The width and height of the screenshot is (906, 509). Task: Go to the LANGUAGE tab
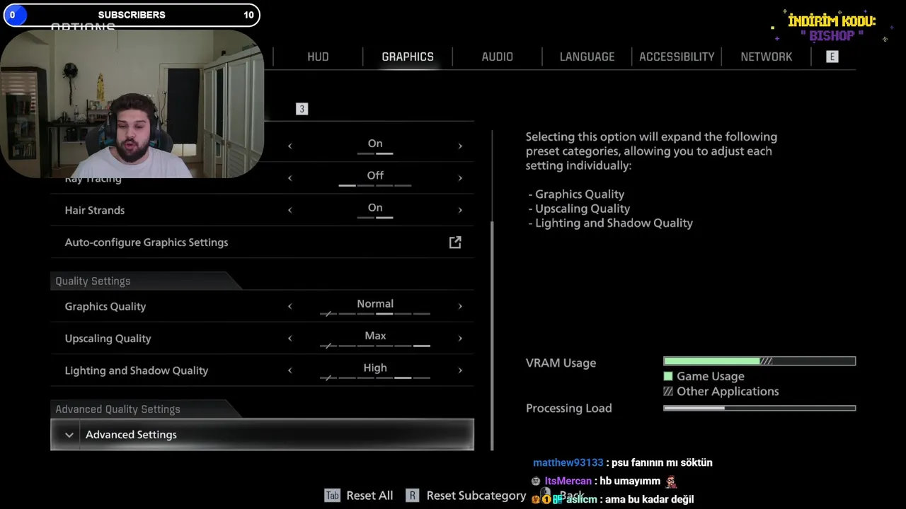pos(587,57)
